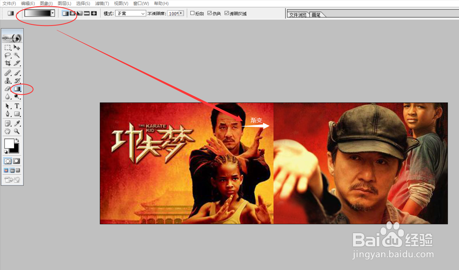The image size is (459, 270).
Task: Switch to the 文件浏览 tab
Action: (298, 15)
